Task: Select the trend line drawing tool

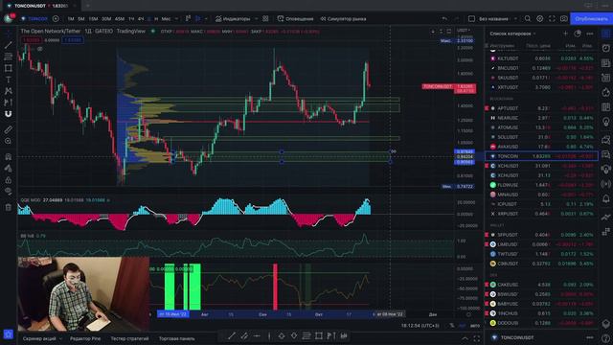Action: [x=9, y=45]
